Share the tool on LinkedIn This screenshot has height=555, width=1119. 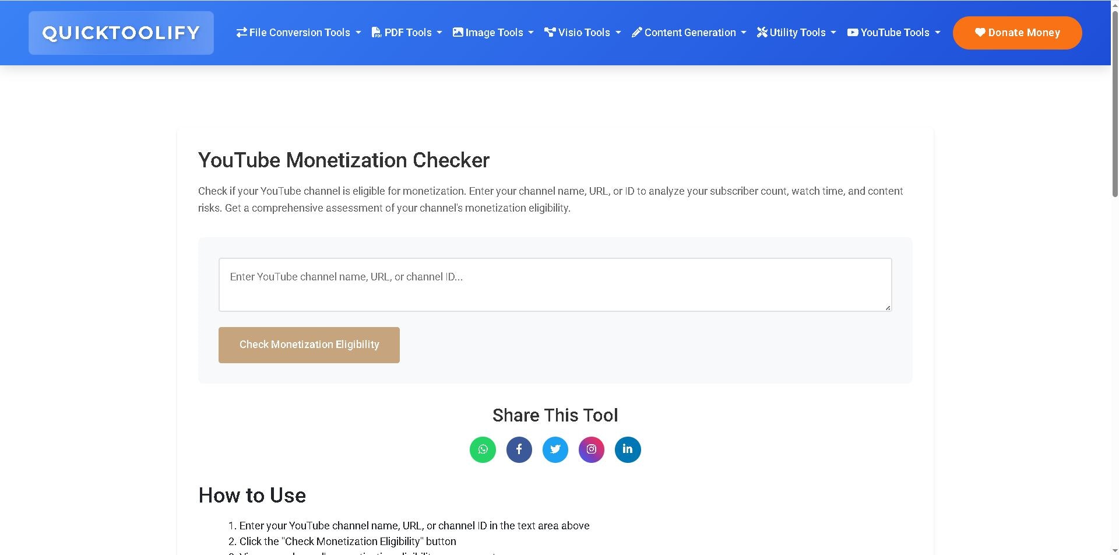(x=628, y=449)
